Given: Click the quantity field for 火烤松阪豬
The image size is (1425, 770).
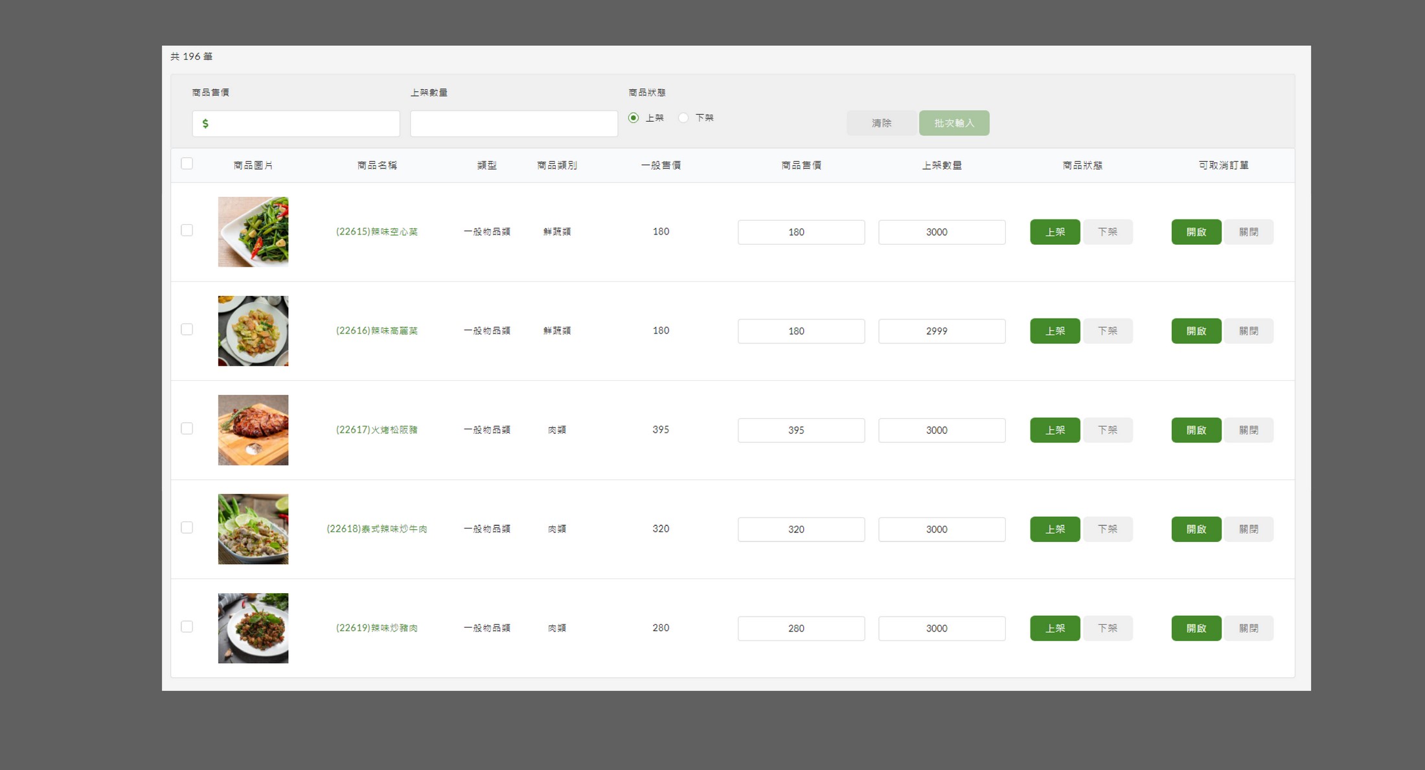Looking at the screenshot, I should pyautogui.click(x=942, y=430).
